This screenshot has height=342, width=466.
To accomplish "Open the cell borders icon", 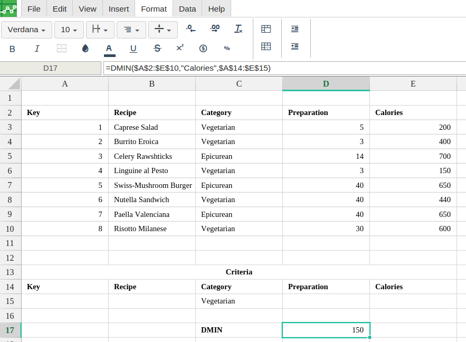I will pos(62,49).
